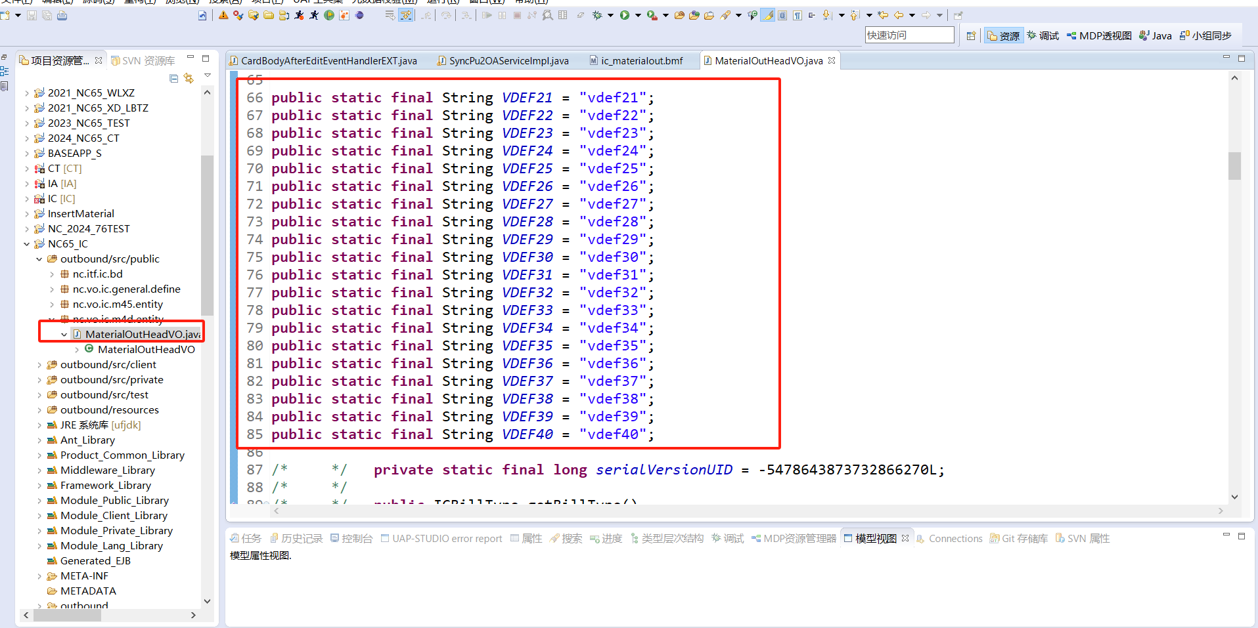Open the Run configurations dropdown arrow
This screenshot has width=1258, height=628.
click(x=637, y=15)
